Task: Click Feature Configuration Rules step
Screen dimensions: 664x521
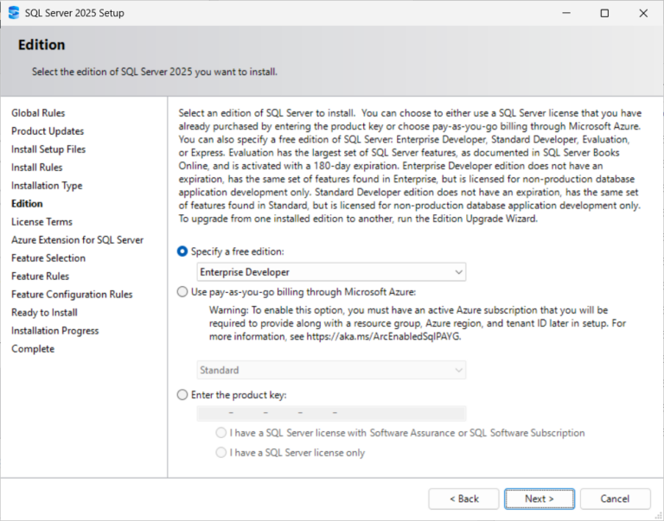Action: pos(72,295)
